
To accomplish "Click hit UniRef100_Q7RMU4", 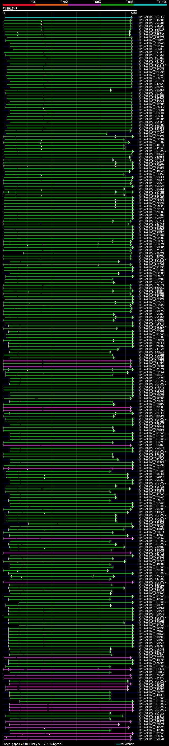I will tap(151, 139).
